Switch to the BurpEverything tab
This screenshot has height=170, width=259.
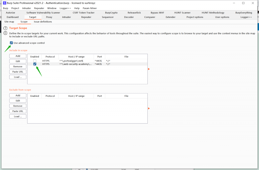(244, 13)
